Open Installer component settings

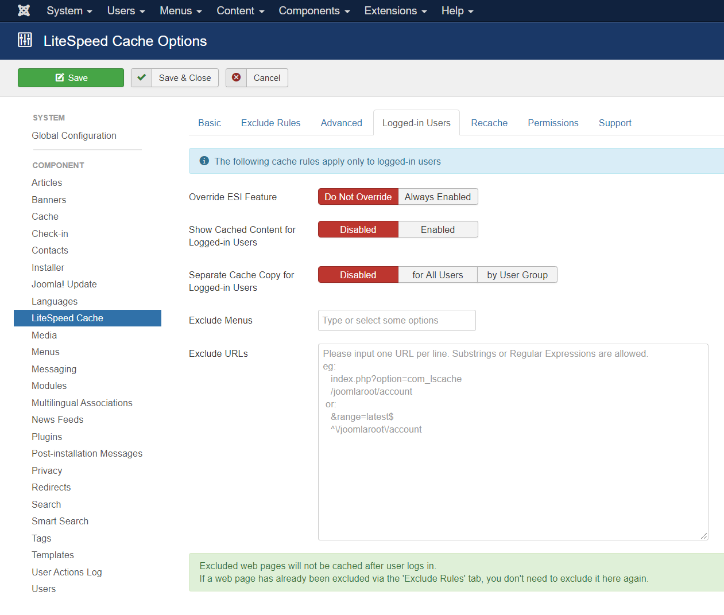(x=48, y=267)
